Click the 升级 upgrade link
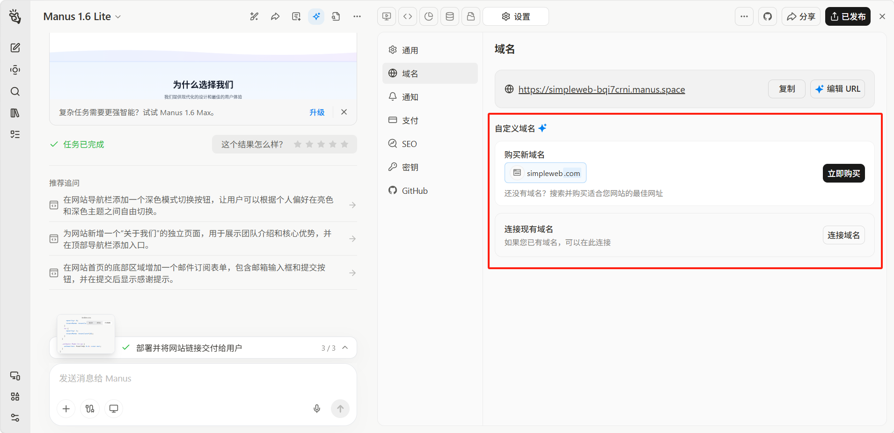894x433 pixels. [317, 112]
